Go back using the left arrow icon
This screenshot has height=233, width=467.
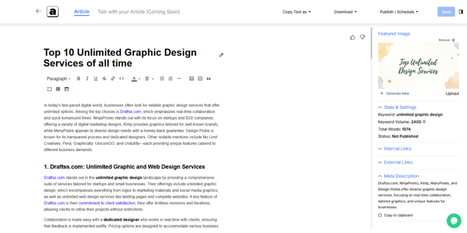(x=38, y=11)
